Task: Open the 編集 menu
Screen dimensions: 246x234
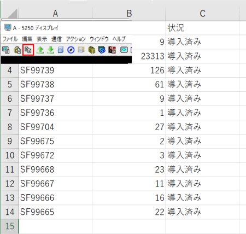Action: pos(27,39)
